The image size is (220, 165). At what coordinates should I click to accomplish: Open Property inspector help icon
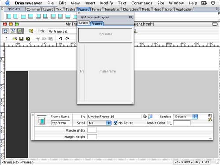pos(210,115)
